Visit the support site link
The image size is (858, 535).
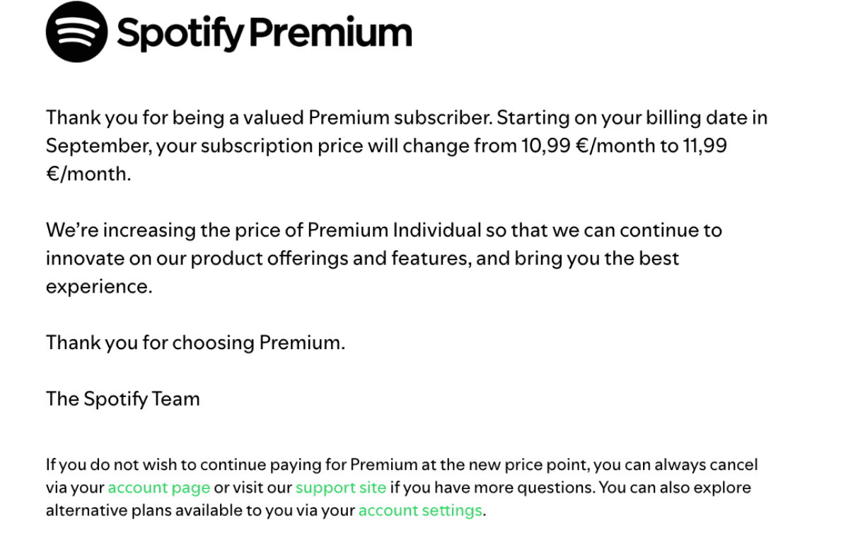point(341,488)
